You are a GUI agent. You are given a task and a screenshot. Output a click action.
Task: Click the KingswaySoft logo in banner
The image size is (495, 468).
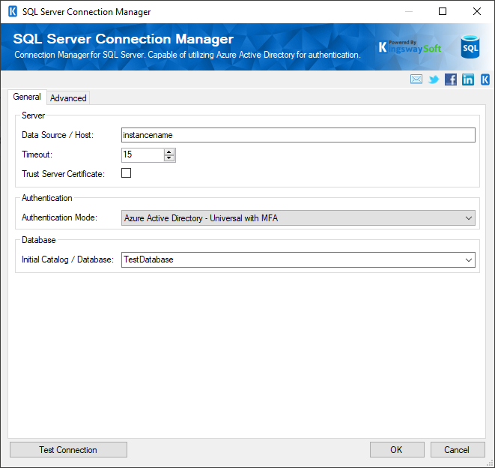(410, 47)
